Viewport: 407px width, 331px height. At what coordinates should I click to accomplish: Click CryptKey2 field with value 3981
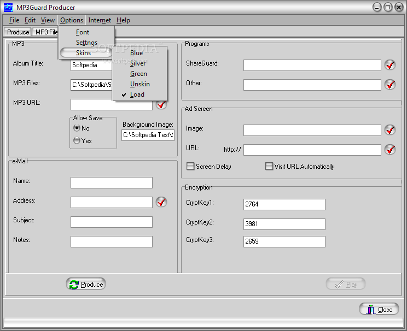(x=284, y=224)
